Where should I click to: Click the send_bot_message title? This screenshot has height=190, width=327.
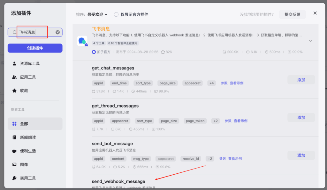112,144
